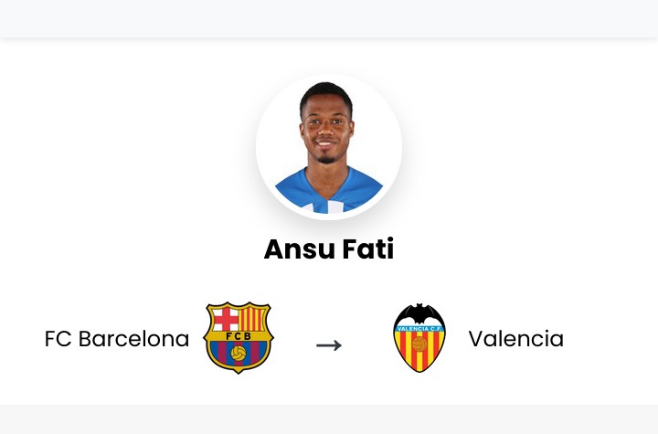Click the transfer direction arrow between clubs
The width and height of the screenshot is (658, 434).
point(329,345)
